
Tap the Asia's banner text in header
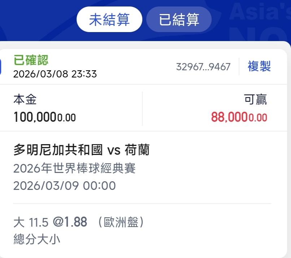pos(259,13)
